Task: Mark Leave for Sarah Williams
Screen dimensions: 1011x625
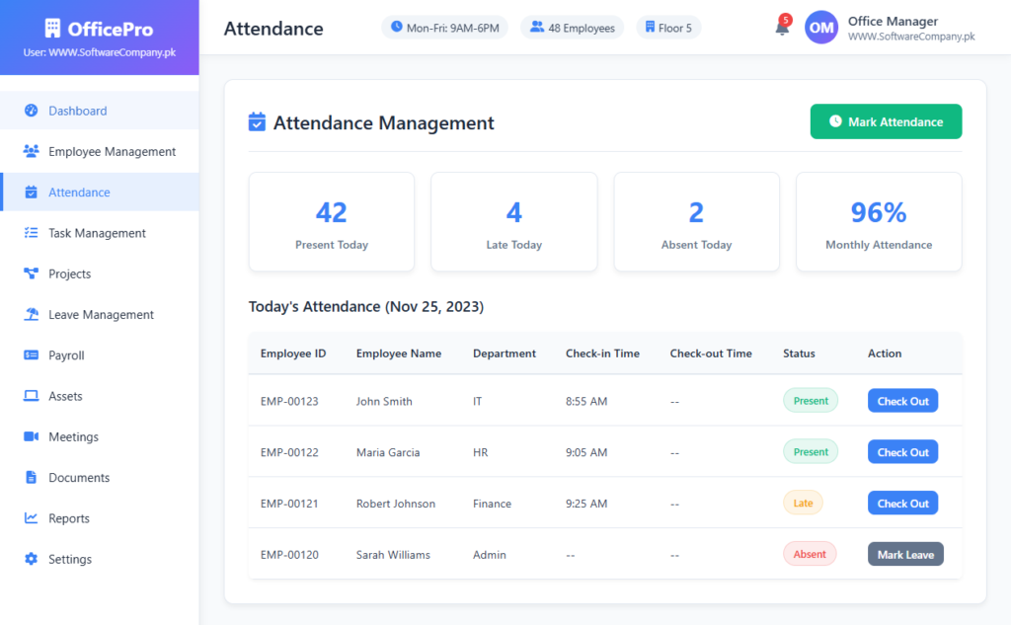Action: coord(905,555)
